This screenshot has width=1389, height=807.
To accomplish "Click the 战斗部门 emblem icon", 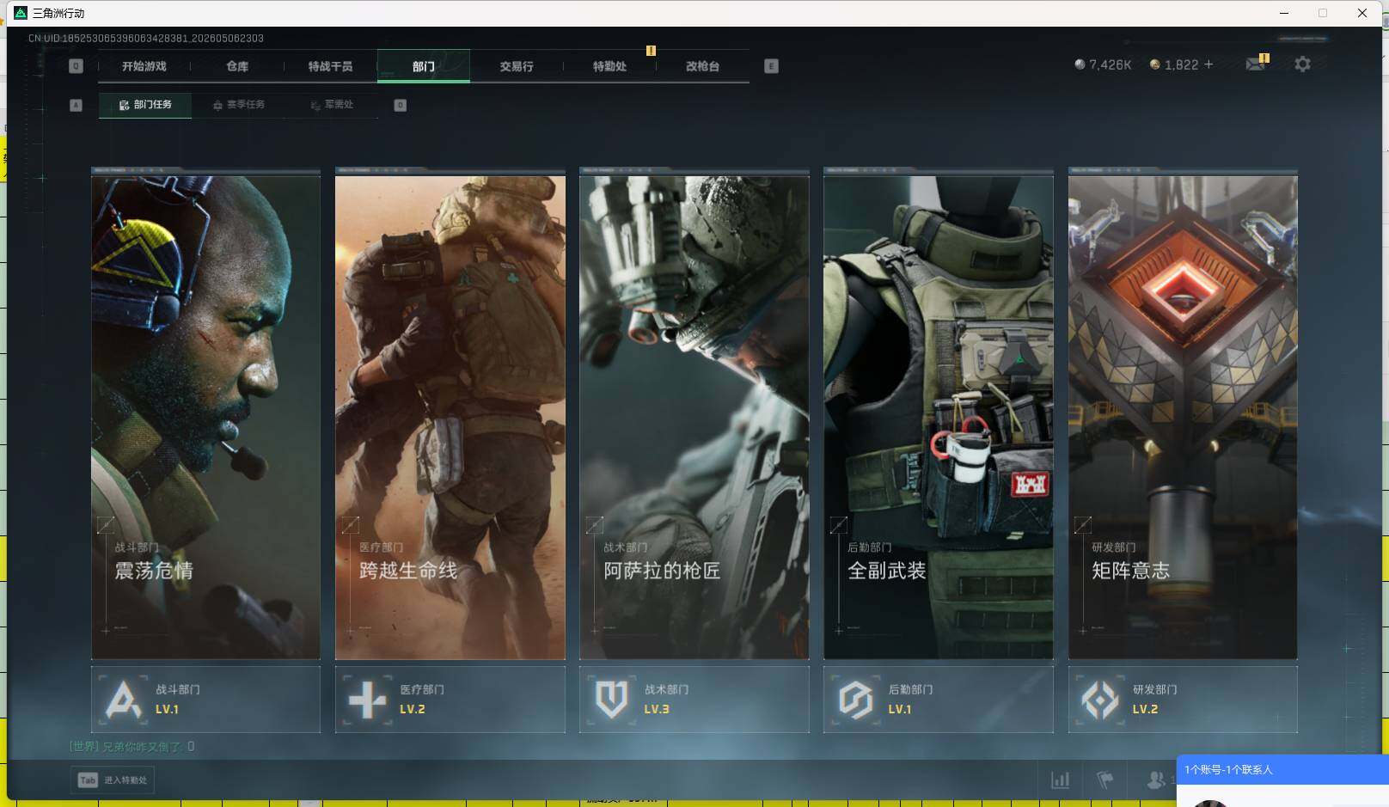I will [123, 700].
